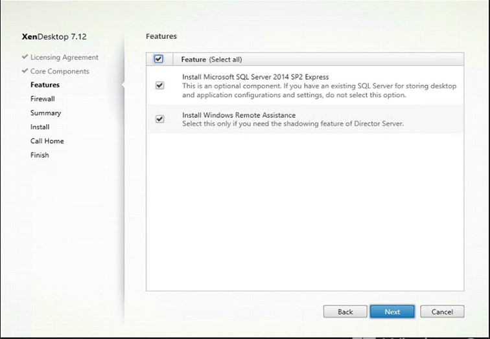Click the 'Install Windows Remote Assistance' title

click(x=239, y=115)
